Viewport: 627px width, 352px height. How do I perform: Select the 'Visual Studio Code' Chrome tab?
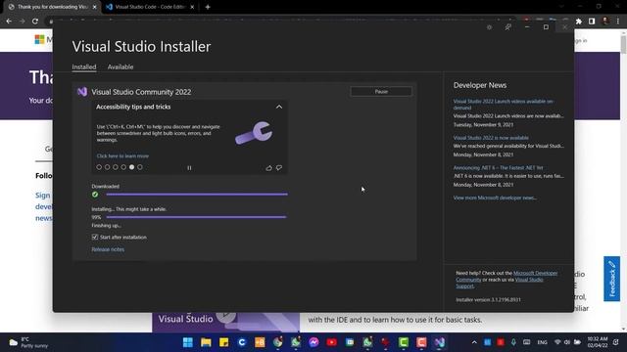coord(150,7)
